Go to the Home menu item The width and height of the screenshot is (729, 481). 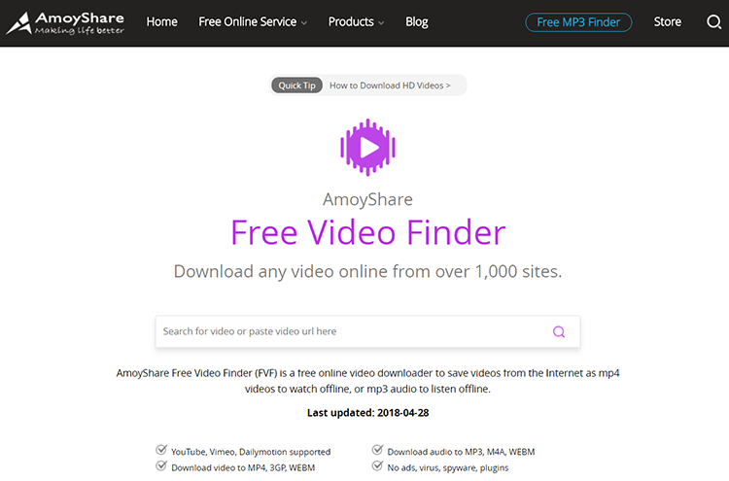point(161,21)
